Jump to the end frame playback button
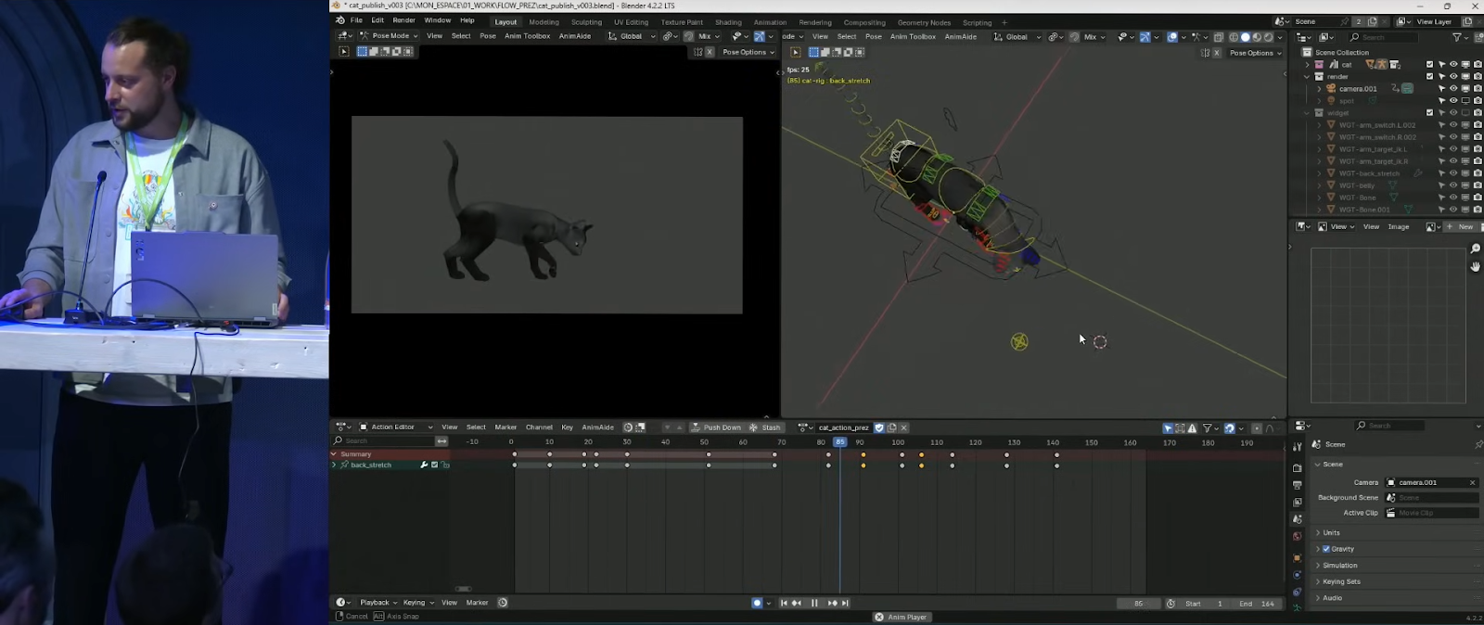This screenshot has width=1484, height=625. pyautogui.click(x=845, y=603)
